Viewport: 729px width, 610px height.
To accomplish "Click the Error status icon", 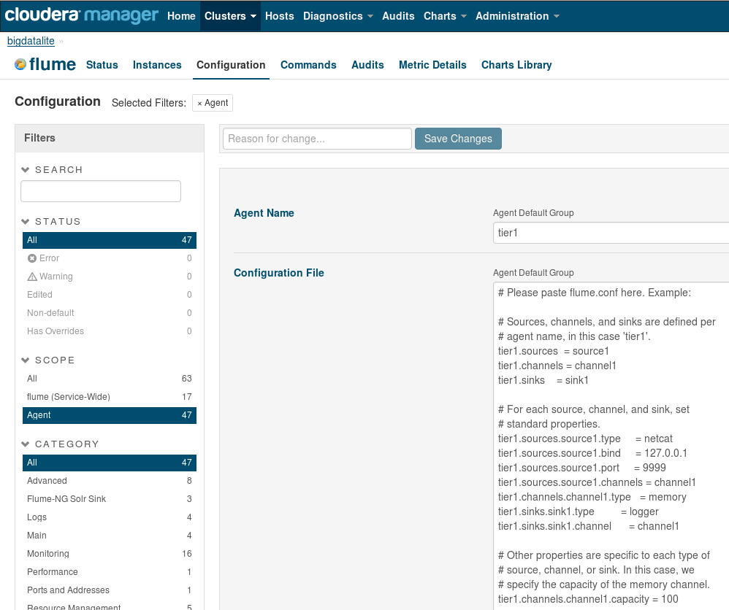I will point(31,258).
